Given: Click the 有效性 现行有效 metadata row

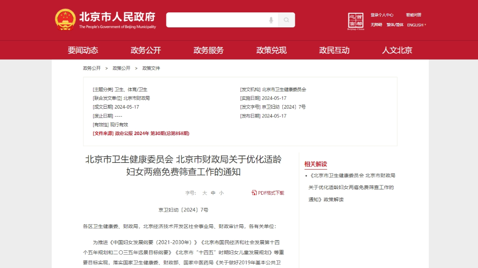Looking at the screenshot, I should (110, 125).
